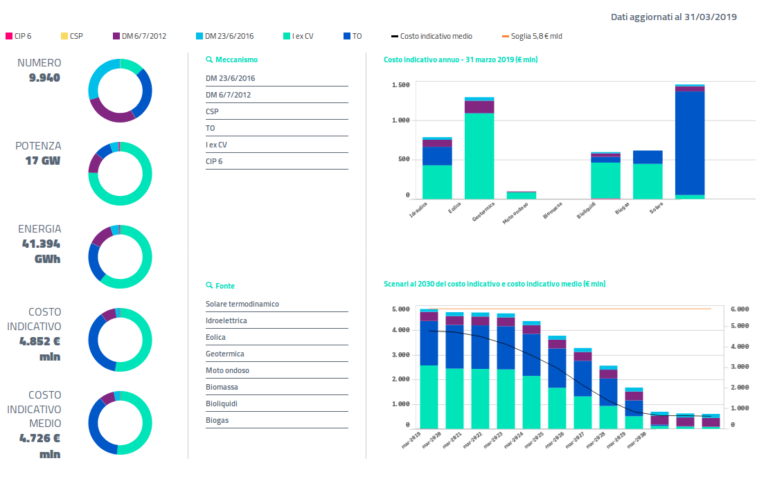Pick Geotermica from the Fonte list
This screenshot has height=481, width=757.
tap(224, 354)
